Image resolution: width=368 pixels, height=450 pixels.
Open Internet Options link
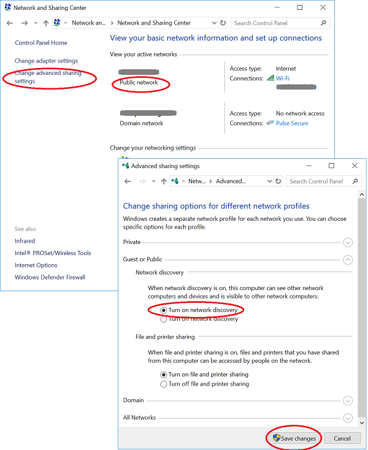click(36, 265)
